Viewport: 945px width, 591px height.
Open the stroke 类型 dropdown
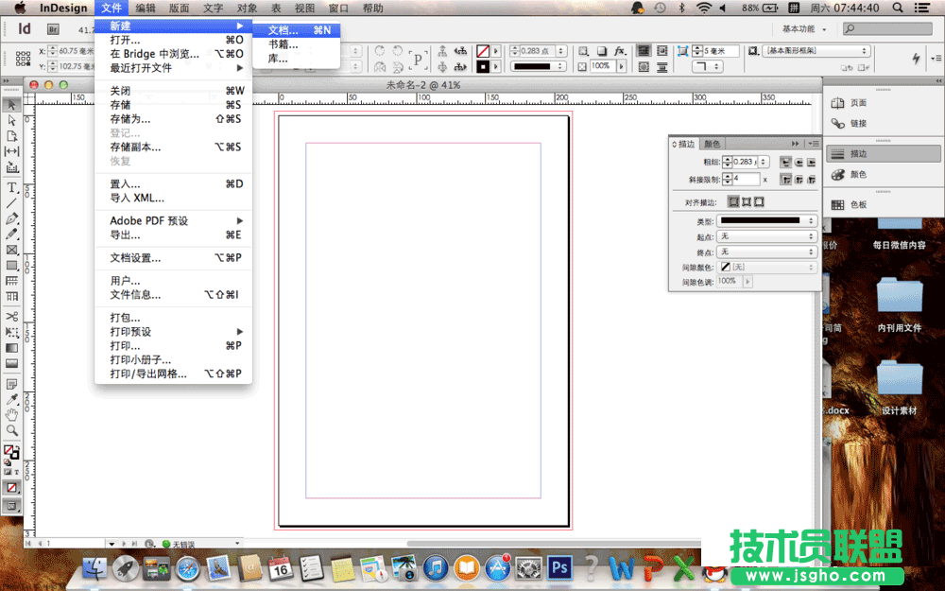click(x=765, y=221)
